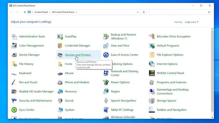Expand chevron after All Control Panel Items

tap(76, 12)
